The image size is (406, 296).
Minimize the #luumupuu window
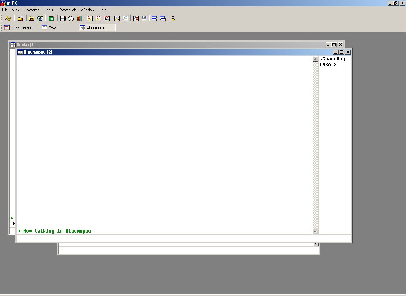[x=335, y=52]
